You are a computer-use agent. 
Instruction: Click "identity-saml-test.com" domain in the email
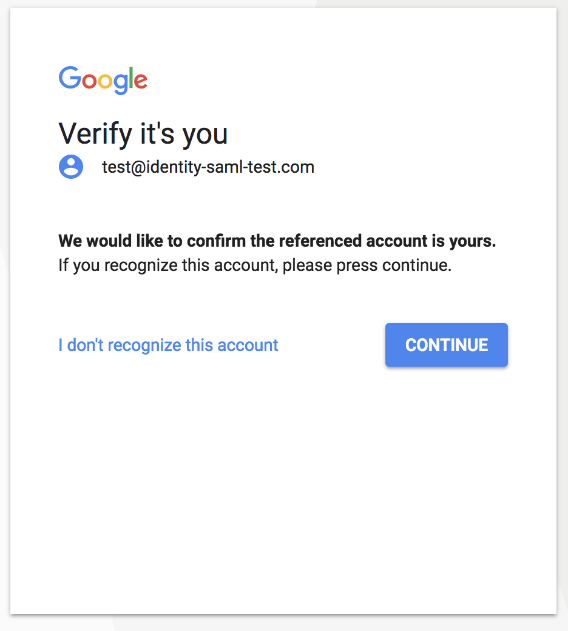point(230,167)
